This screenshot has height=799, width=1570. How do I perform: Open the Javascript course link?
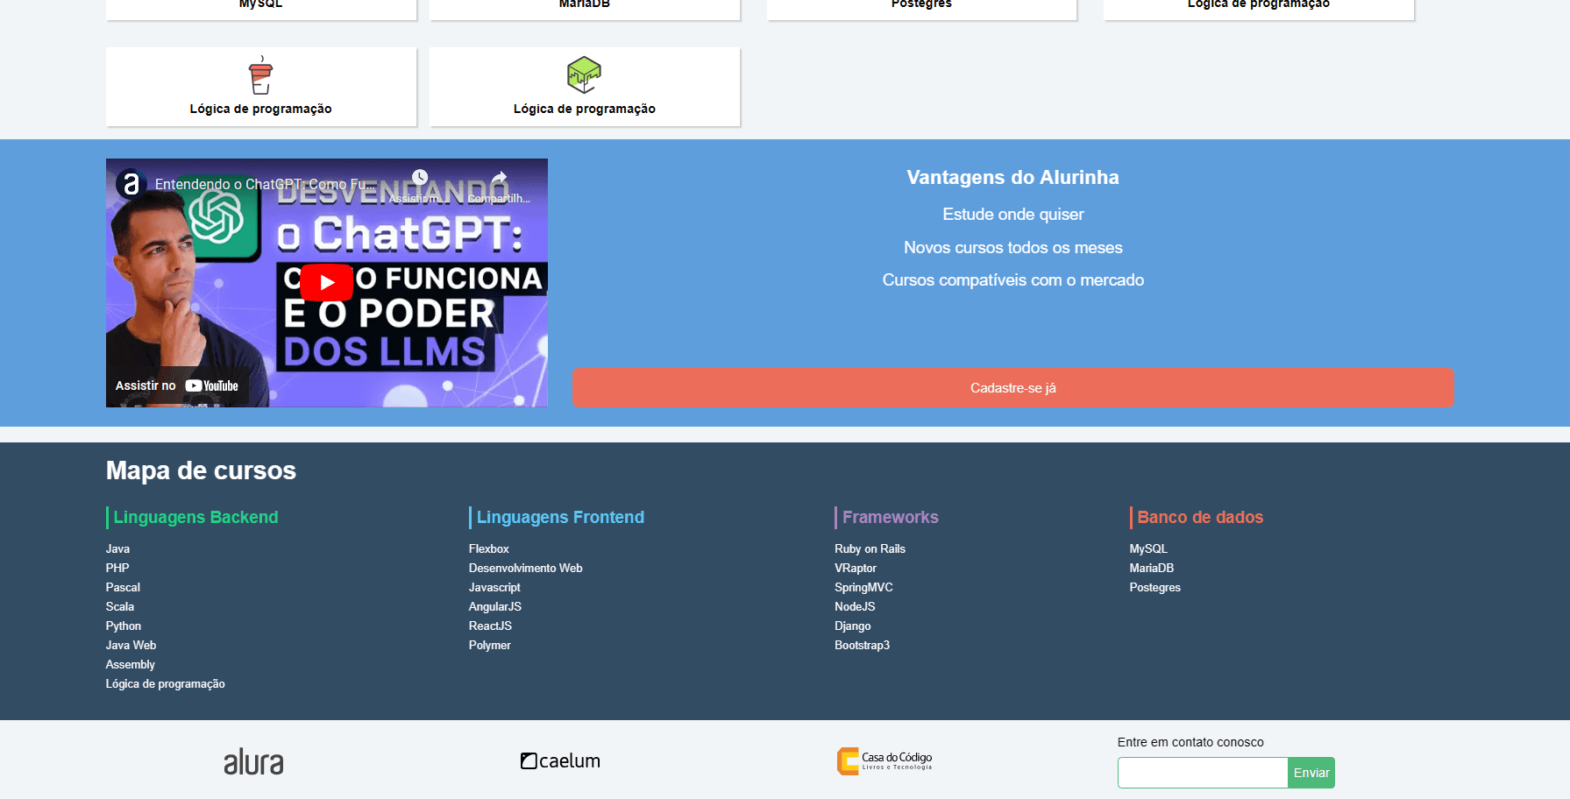(494, 587)
